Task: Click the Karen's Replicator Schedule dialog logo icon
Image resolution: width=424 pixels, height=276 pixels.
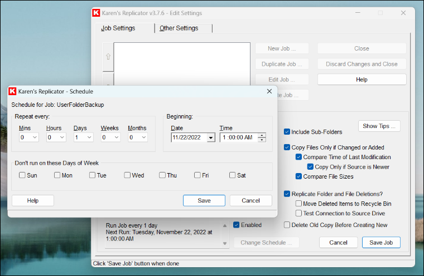Action: (12, 91)
